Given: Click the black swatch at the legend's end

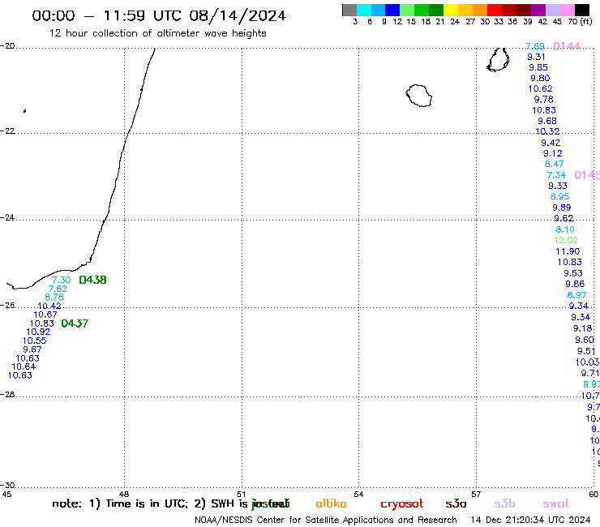Looking at the screenshot, I should click(582, 10).
